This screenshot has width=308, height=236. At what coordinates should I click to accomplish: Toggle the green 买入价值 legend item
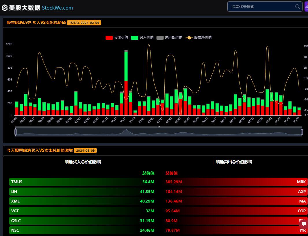coord(142,38)
